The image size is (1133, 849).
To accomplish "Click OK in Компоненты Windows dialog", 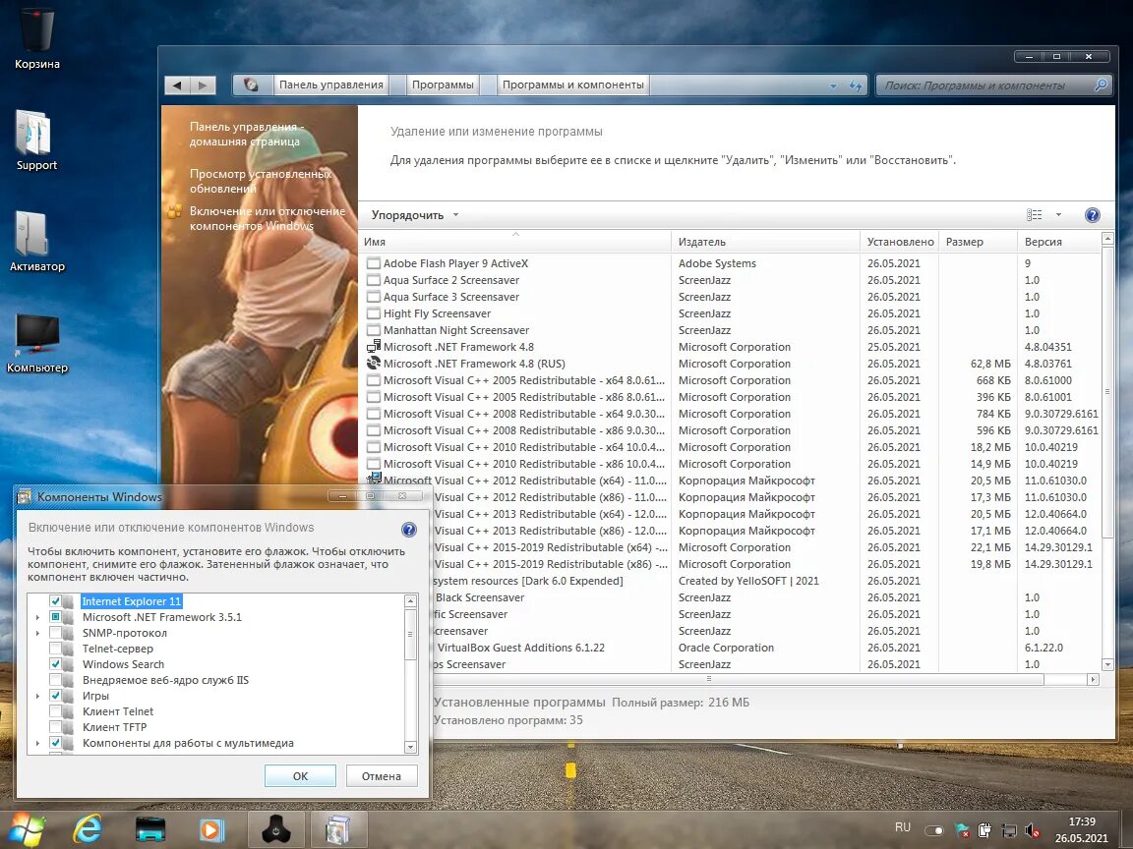I will point(300,776).
